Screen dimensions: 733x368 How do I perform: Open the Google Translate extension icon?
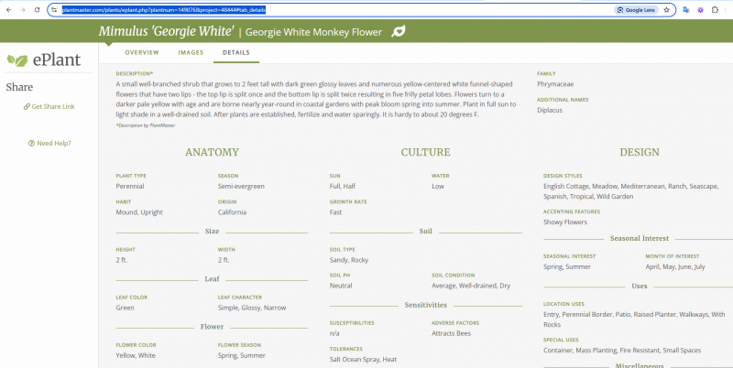pos(685,9)
